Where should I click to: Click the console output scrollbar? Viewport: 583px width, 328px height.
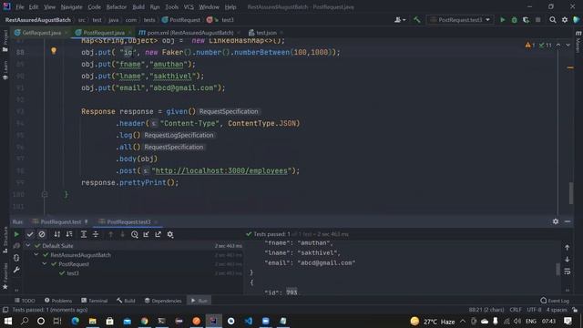click(x=557, y=270)
